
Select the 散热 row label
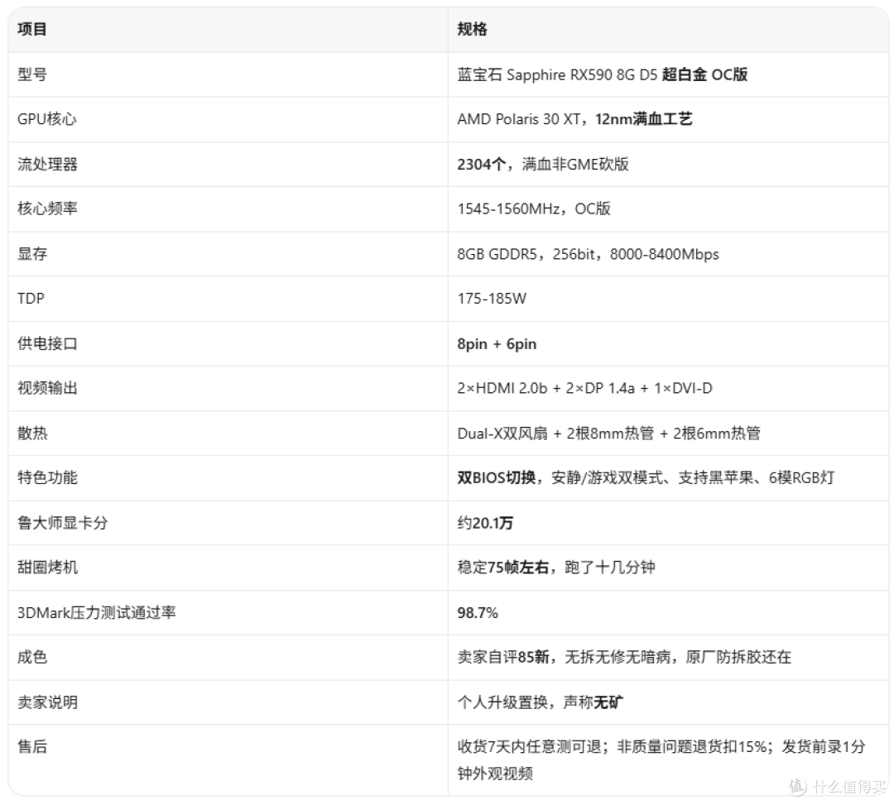coord(32,433)
